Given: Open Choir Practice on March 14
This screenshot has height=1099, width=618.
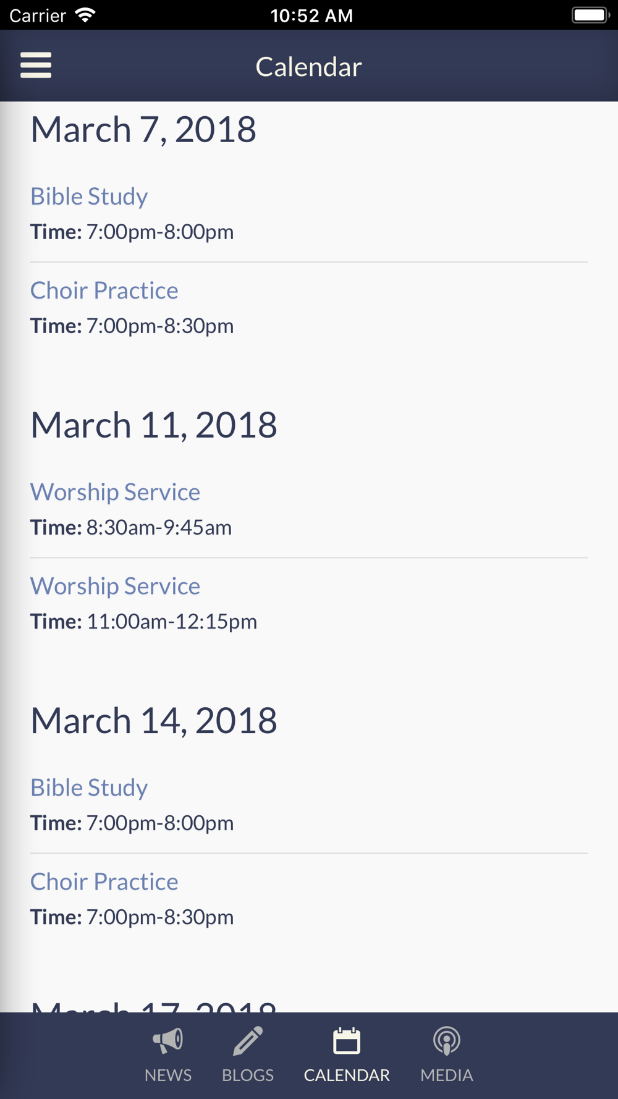Looking at the screenshot, I should click(104, 882).
